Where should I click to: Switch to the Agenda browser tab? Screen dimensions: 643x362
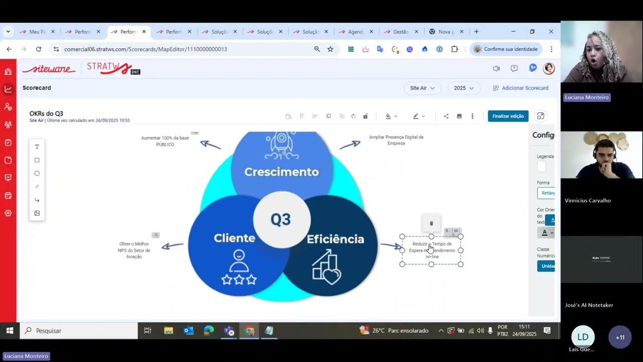355,32
